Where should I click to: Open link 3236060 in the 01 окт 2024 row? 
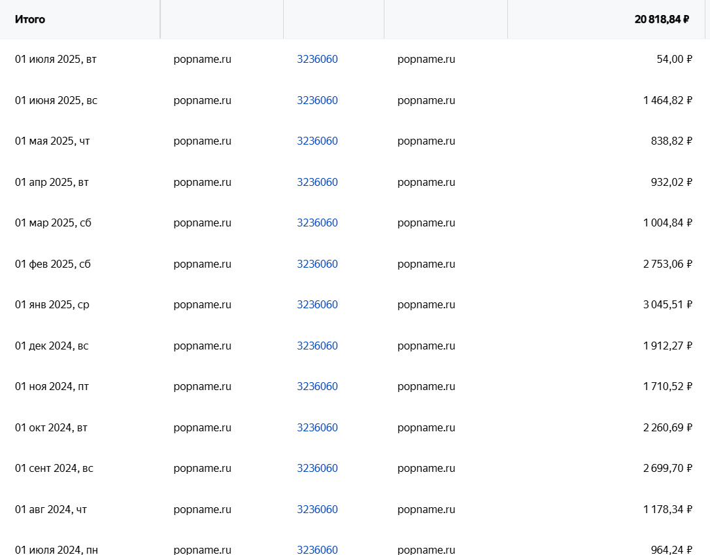318,427
